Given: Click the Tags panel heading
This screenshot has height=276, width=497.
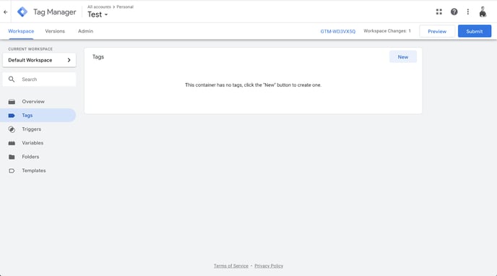Looking at the screenshot, I should 98,57.
